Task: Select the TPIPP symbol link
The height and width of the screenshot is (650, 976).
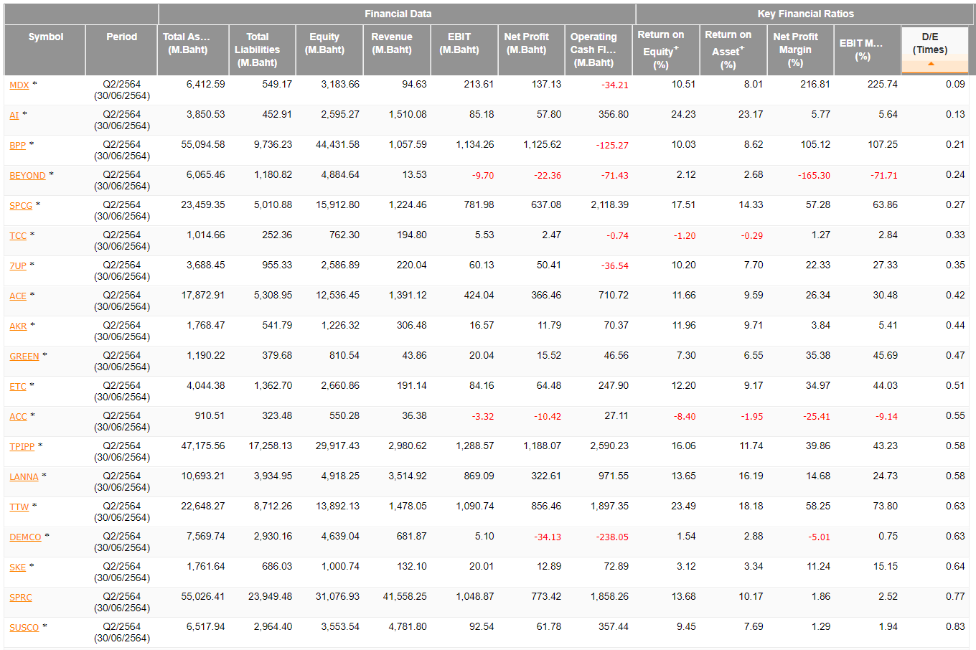Action: (22, 447)
